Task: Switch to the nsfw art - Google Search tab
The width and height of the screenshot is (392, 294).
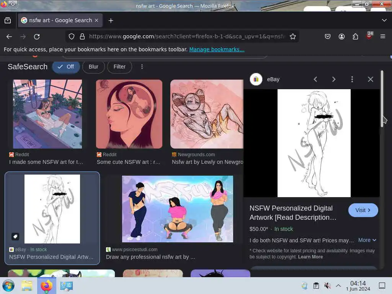Action: [60, 21]
